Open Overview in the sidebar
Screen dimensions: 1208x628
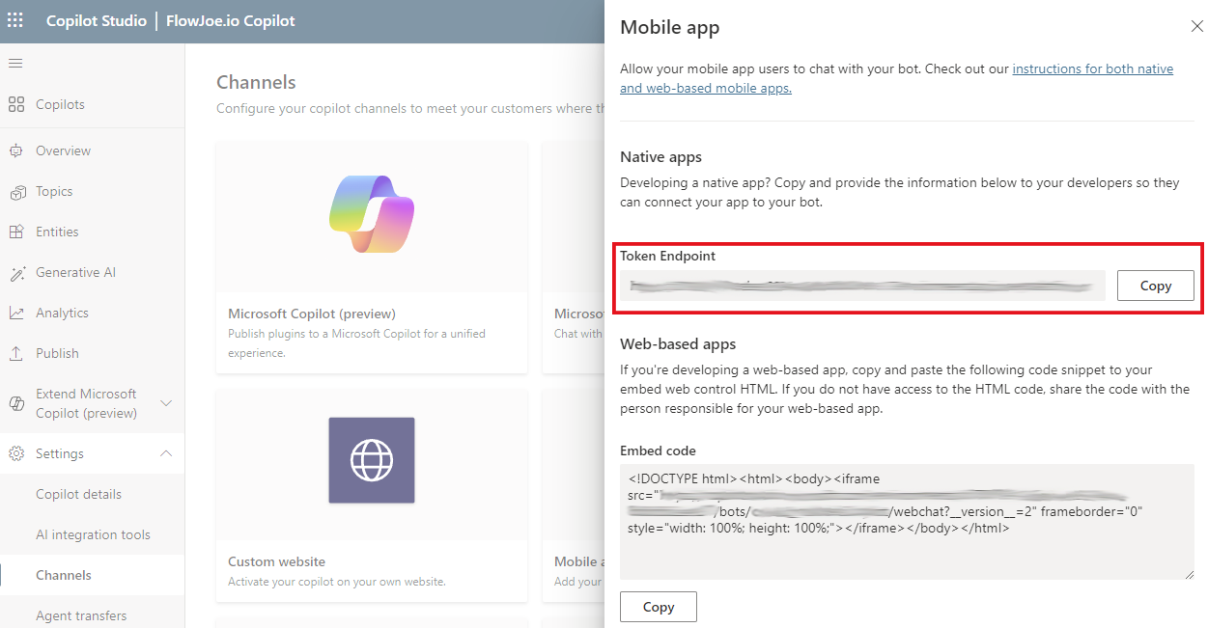[x=63, y=151]
